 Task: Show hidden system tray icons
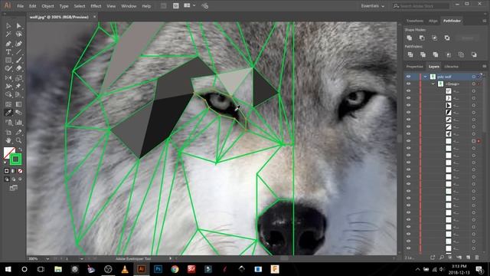click(417, 269)
